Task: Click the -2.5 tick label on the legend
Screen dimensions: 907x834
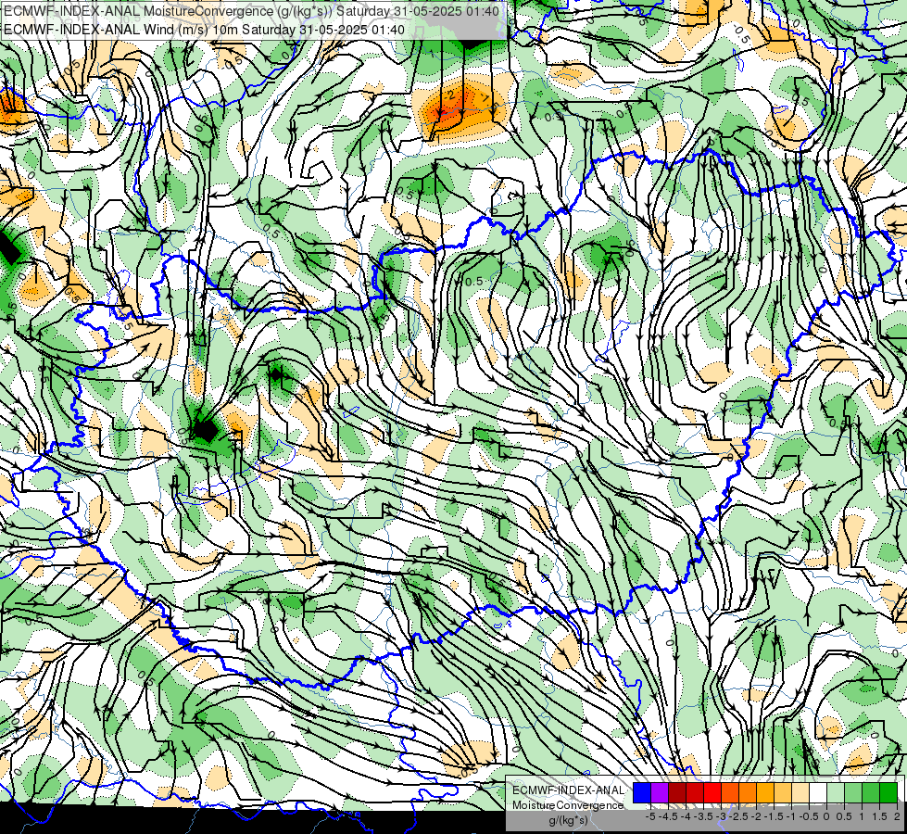Action: coord(738,816)
